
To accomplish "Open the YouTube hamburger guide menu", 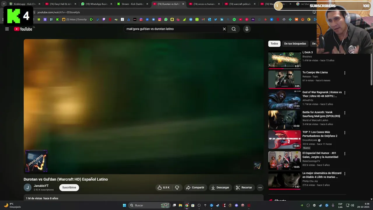I will point(7,29).
